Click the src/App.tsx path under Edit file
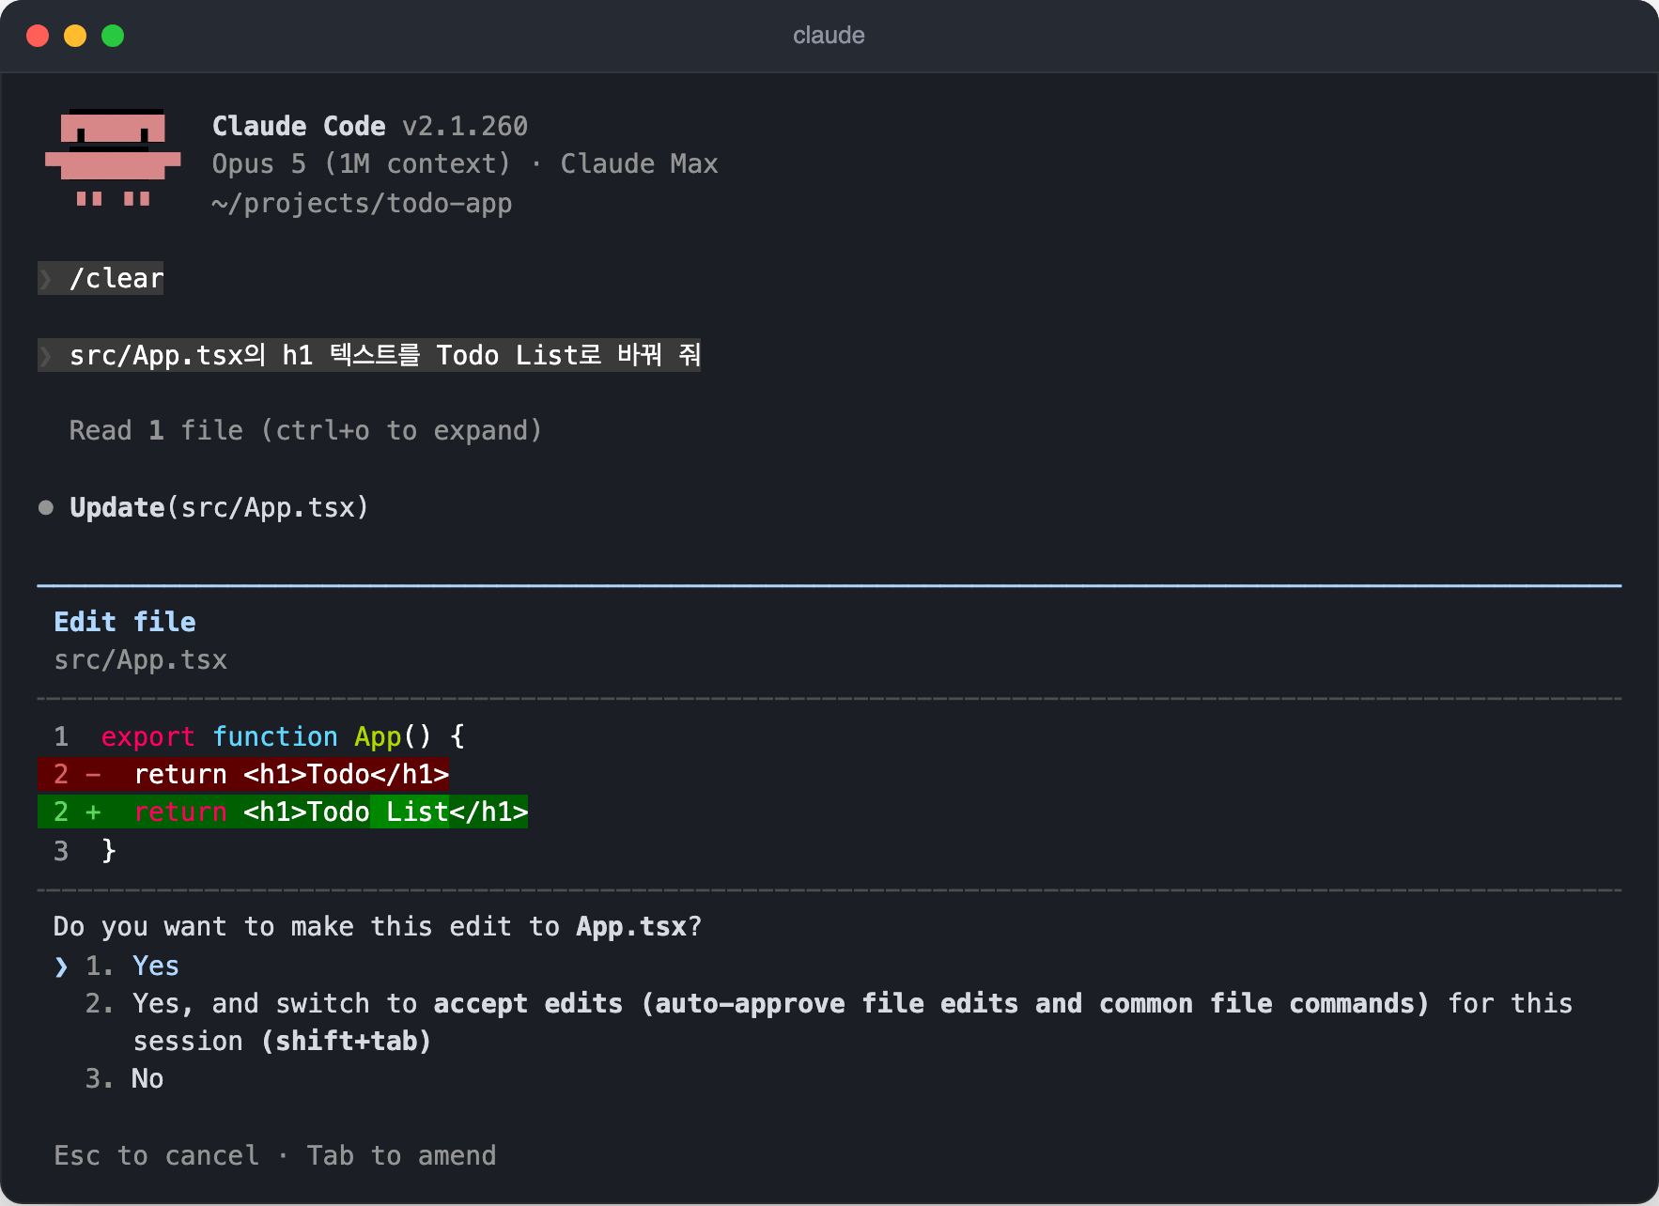The image size is (1659, 1206). 141,659
